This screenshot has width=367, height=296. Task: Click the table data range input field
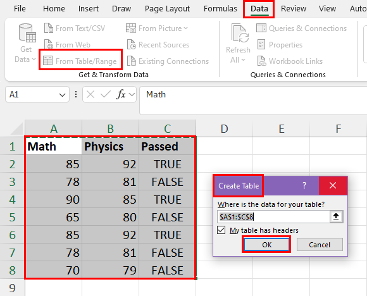pos(273,217)
